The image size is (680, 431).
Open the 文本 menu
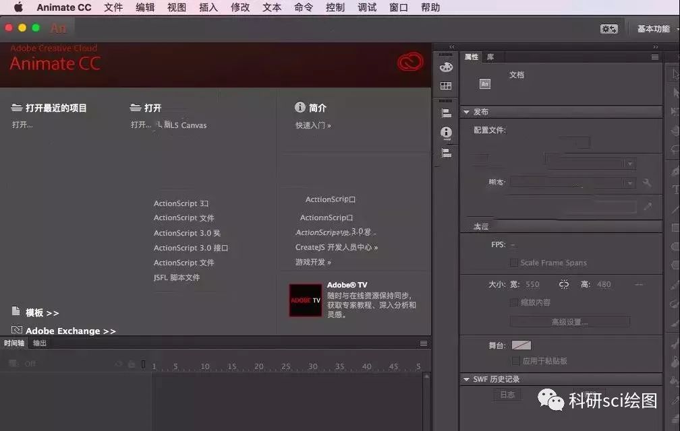[x=272, y=7]
